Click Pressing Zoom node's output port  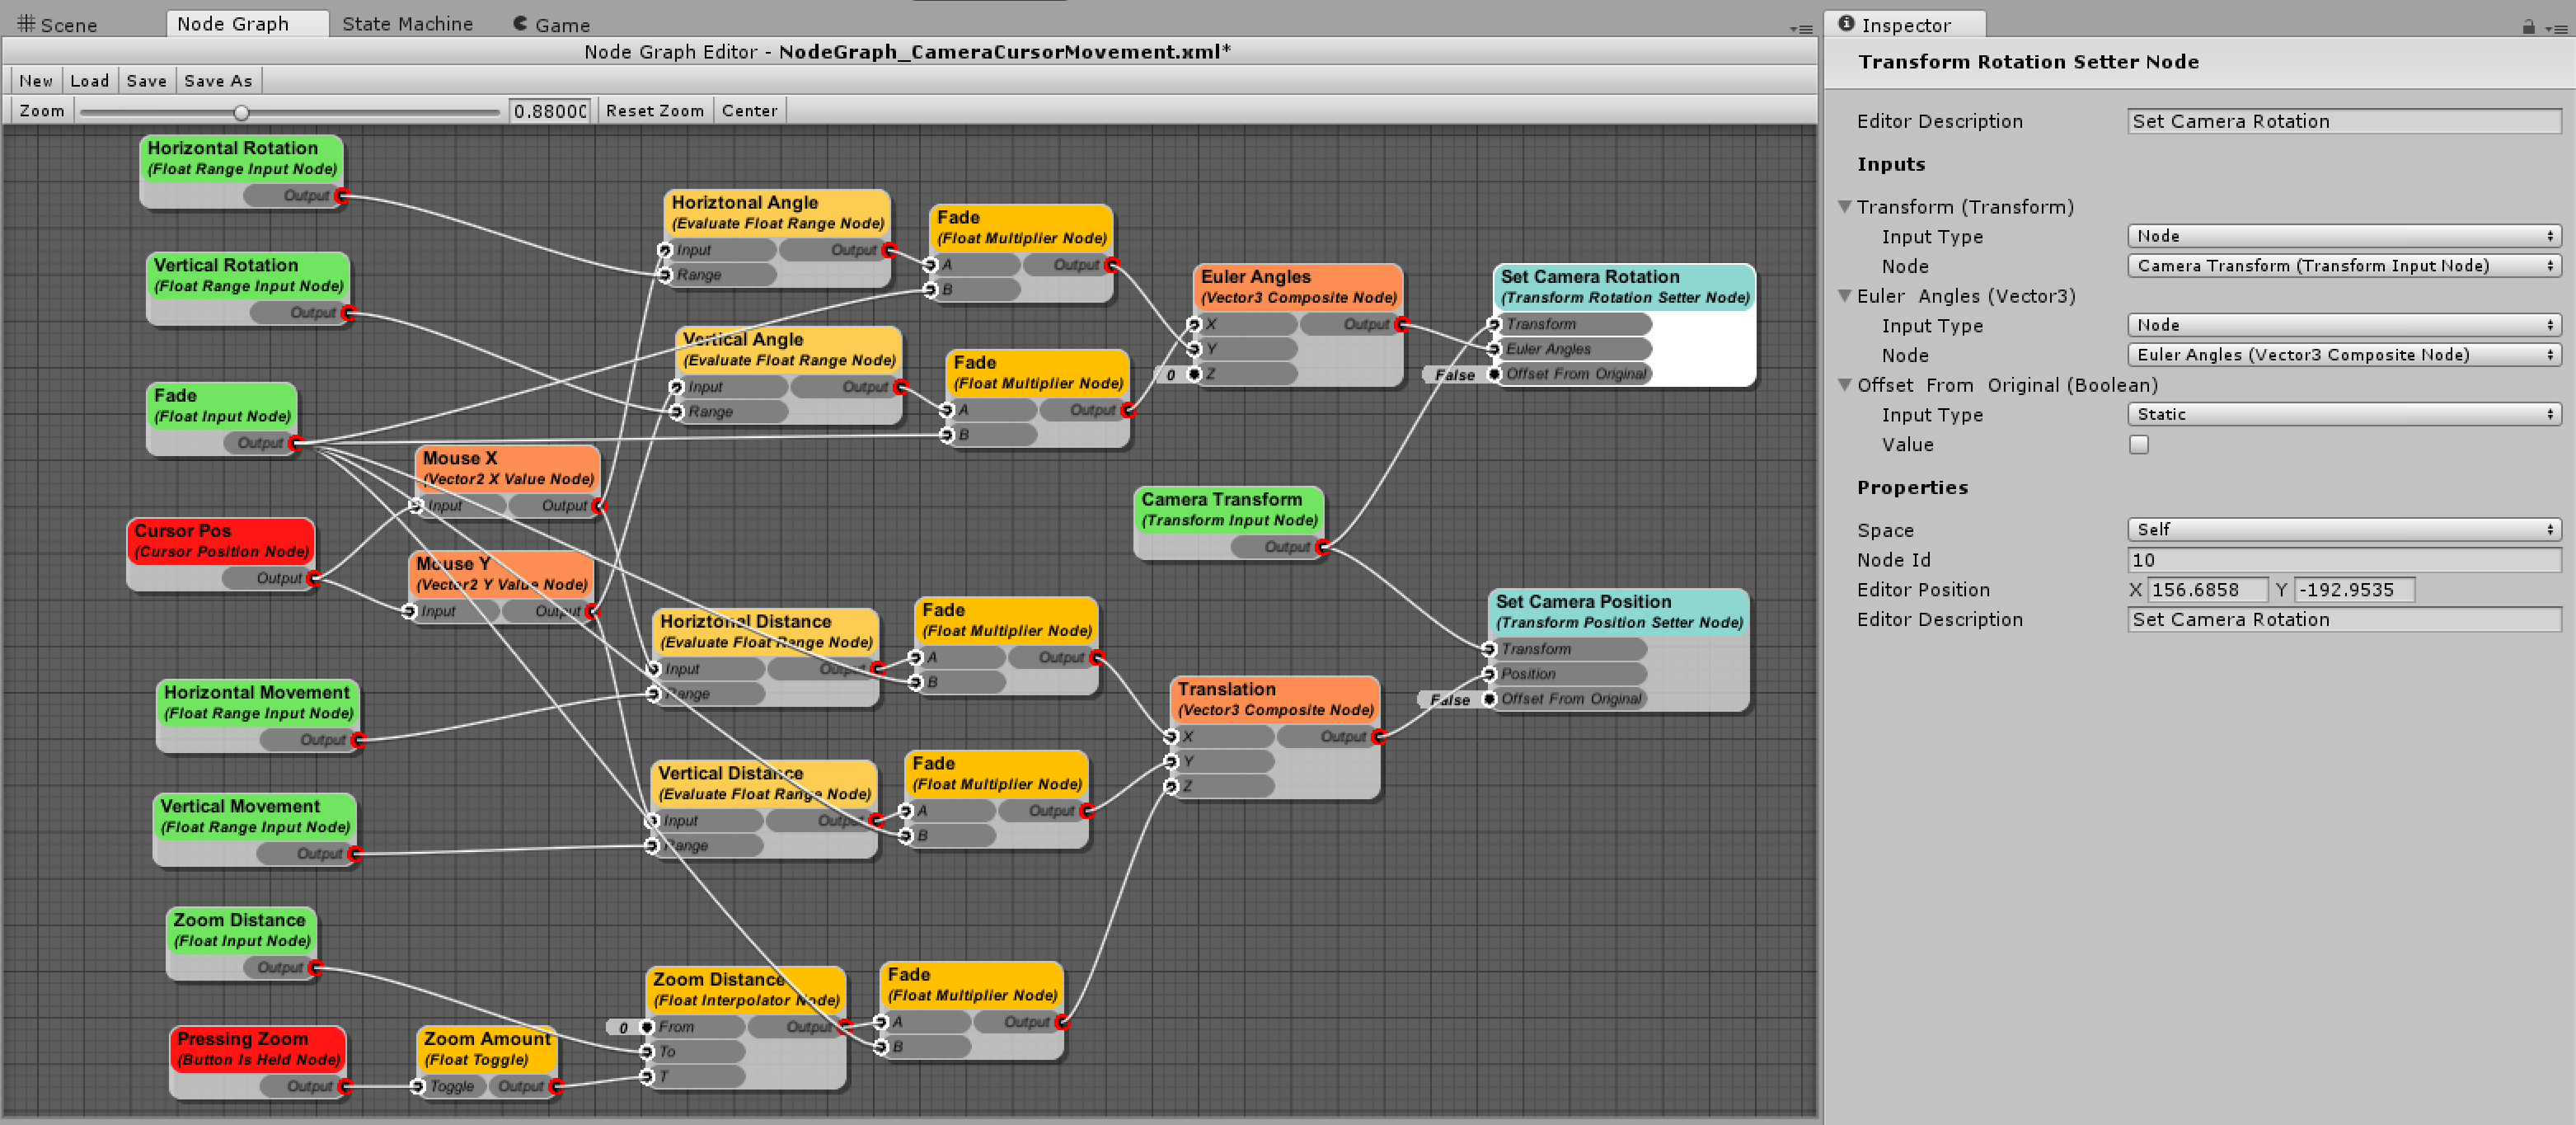(345, 1087)
